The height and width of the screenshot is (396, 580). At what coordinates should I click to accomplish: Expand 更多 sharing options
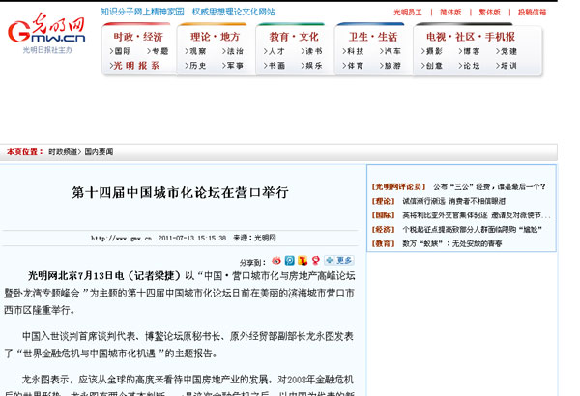[344, 261]
